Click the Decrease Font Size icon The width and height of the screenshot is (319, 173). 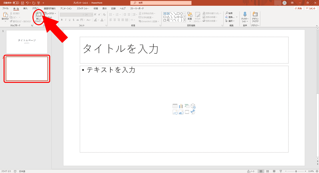99,15
